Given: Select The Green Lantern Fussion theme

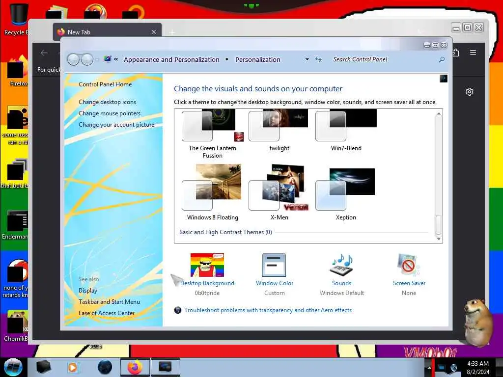Looking at the screenshot, I should [x=212, y=134].
